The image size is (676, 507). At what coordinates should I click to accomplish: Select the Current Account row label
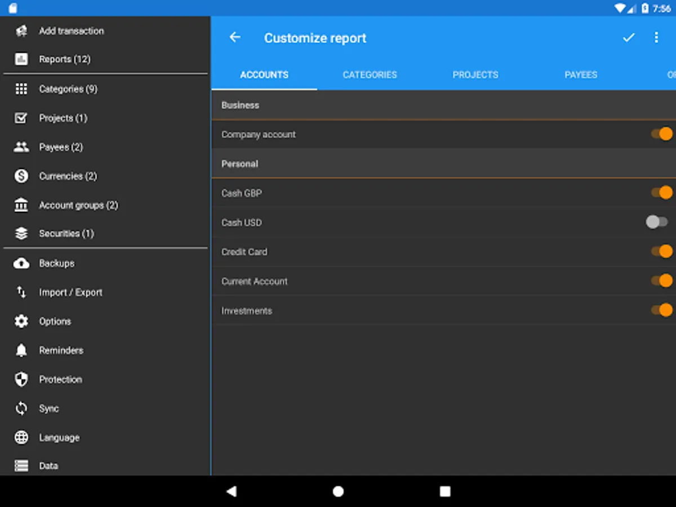[255, 281]
